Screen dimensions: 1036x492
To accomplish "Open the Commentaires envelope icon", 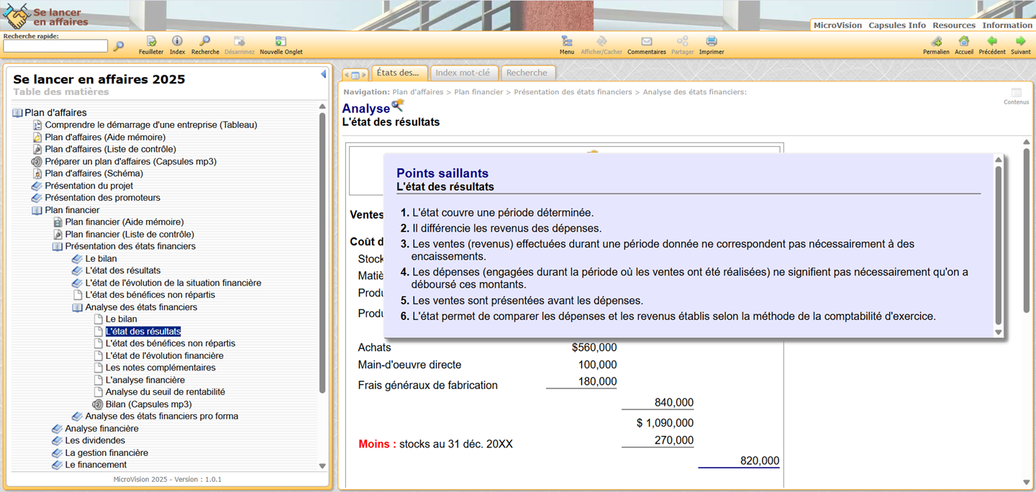I will [646, 42].
